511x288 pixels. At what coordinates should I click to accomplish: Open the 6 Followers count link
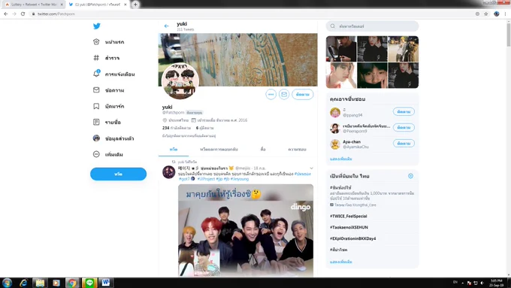204,128
